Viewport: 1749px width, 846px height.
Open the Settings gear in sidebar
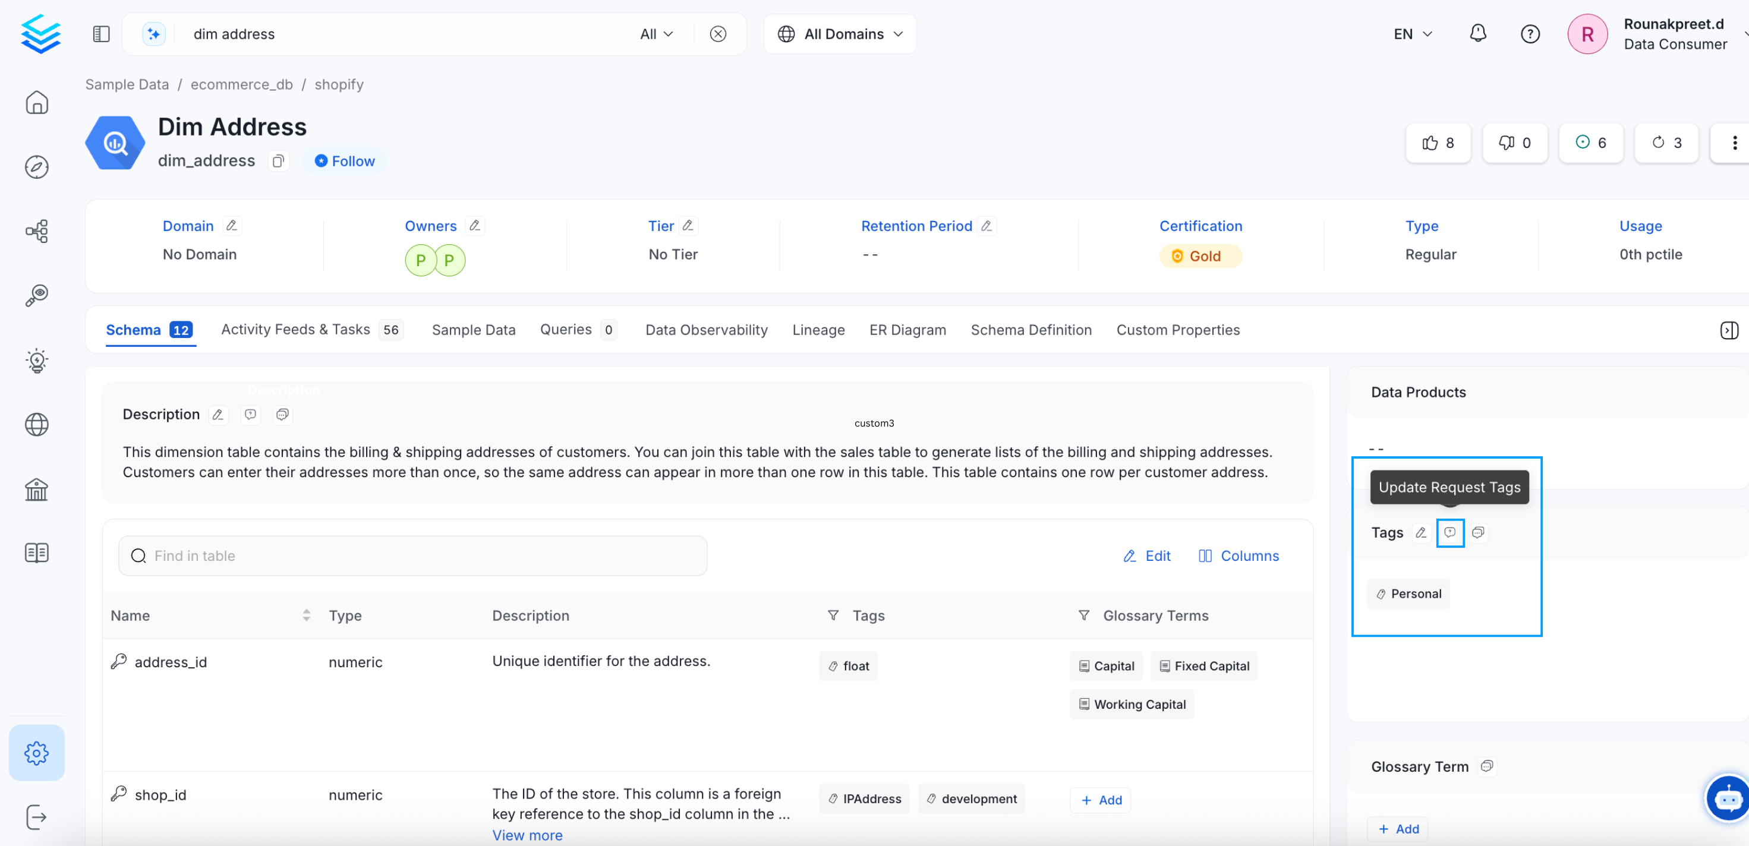click(x=37, y=752)
